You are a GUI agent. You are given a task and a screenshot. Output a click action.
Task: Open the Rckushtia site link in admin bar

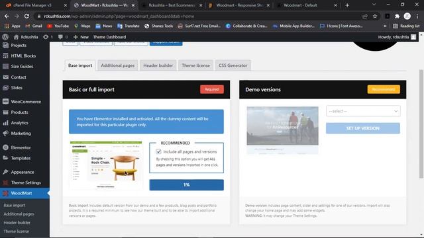point(26,37)
